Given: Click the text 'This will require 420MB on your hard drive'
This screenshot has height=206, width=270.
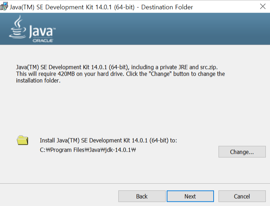Looking at the screenshot, I should (70, 74).
